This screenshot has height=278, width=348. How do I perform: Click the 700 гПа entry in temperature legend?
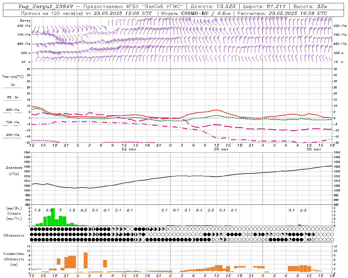[x=13, y=122]
